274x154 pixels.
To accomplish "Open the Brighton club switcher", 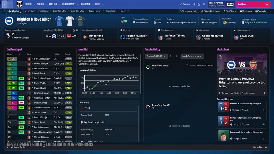I will pyautogui.click(x=15, y=11).
